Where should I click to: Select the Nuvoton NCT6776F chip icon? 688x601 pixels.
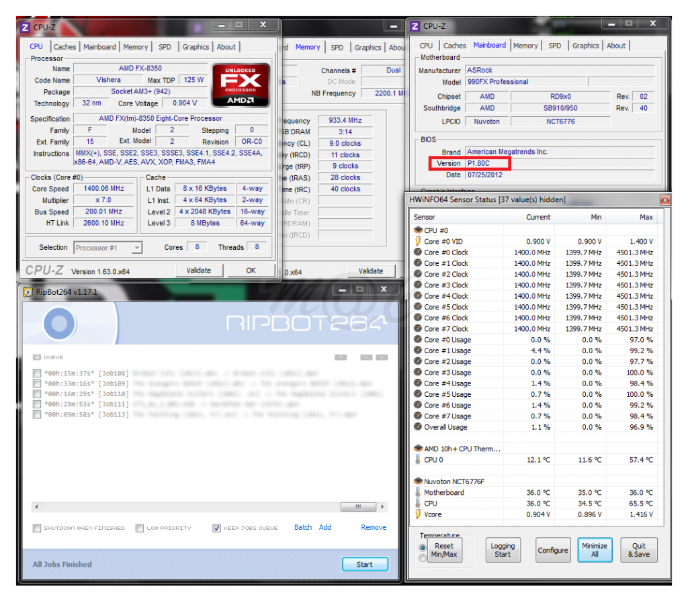pos(418,481)
